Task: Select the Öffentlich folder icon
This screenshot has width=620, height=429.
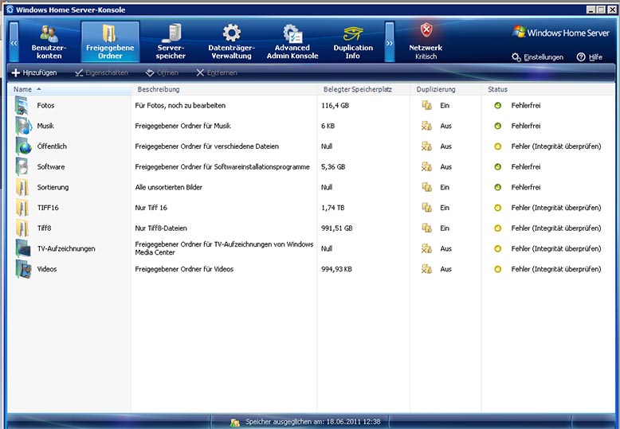Action: click(23, 146)
